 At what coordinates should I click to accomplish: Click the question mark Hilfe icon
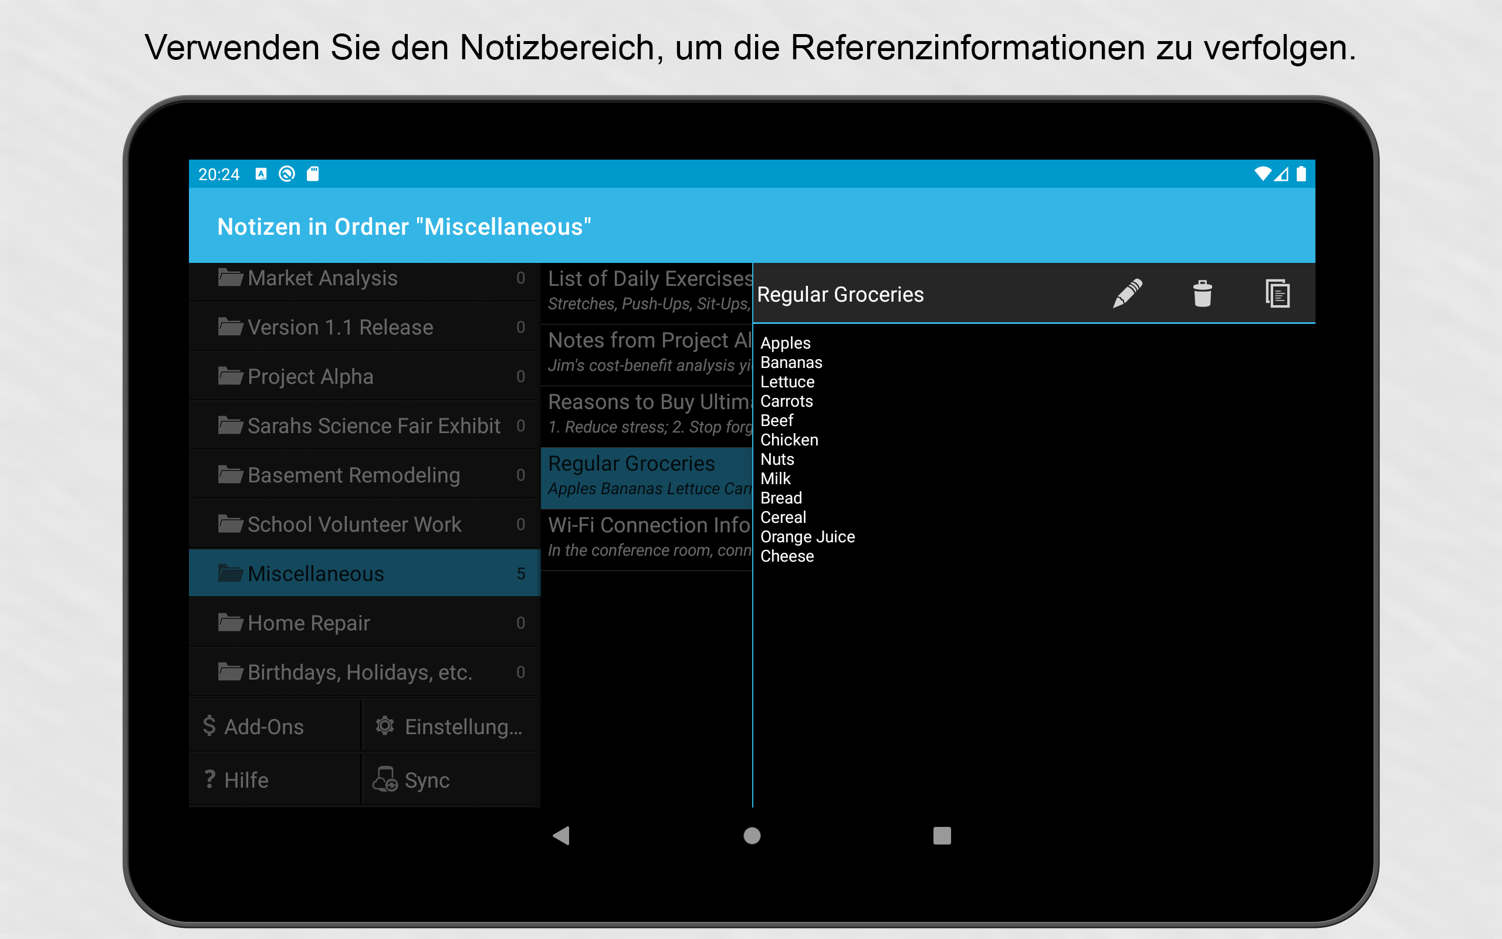pos(210,779)
